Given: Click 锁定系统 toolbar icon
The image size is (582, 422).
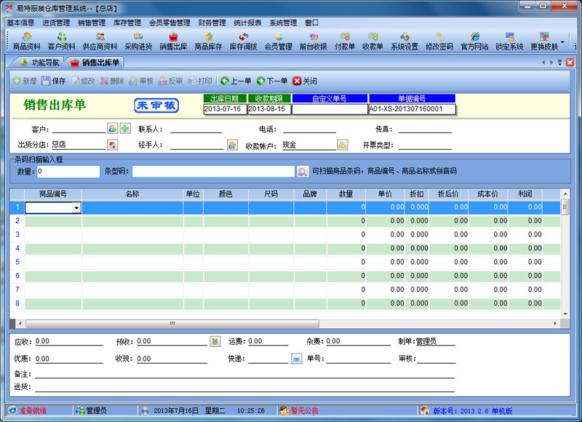Looking at the screenshot, I should (509, 41).
